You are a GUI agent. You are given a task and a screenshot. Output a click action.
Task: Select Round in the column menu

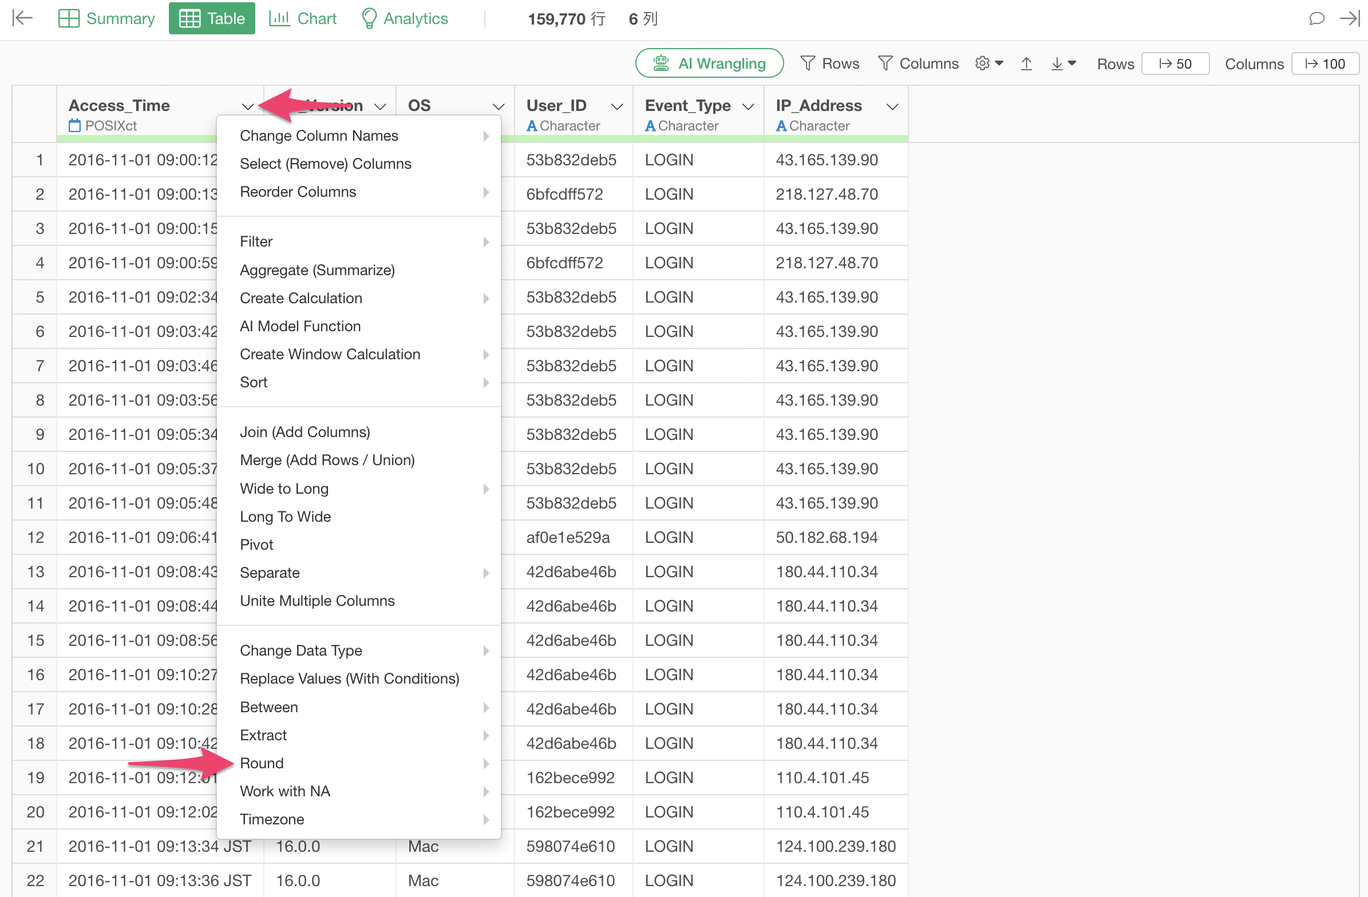(262, 763)
